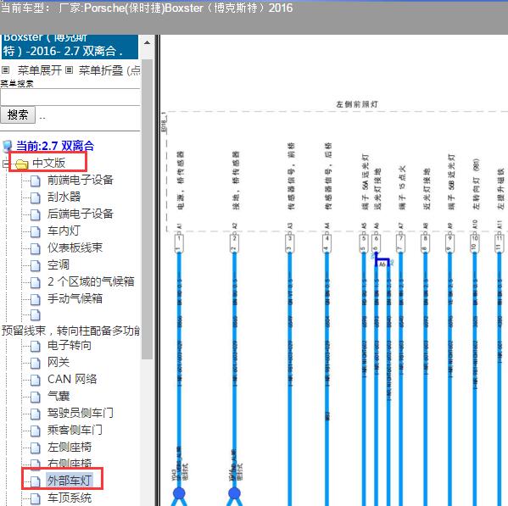Click document icon beside 2 个区域的气候箱
This screenshot has width=508, height=506.
36,282
